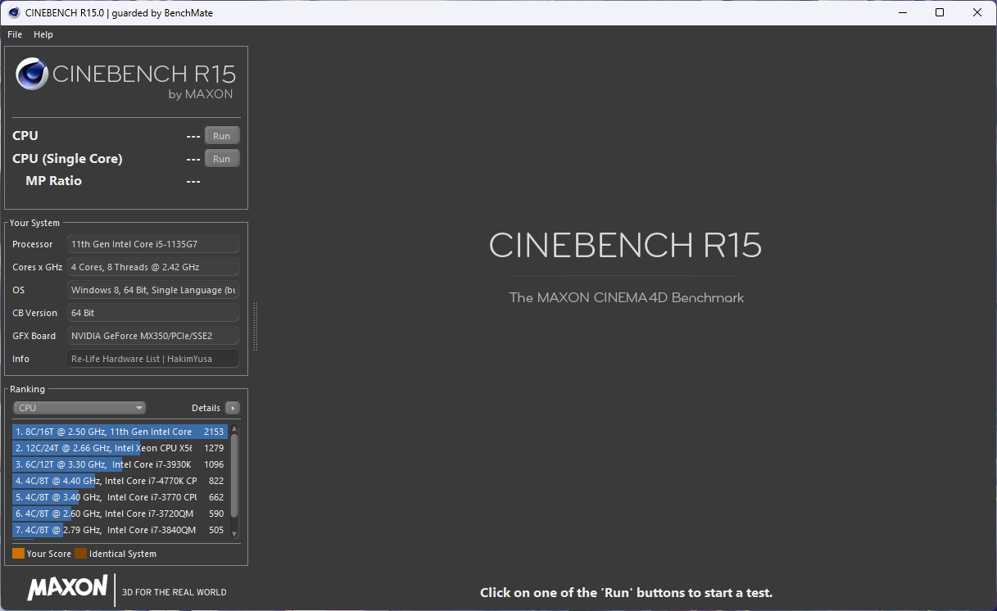Image resolution: width=997 pixels, height=611 pixels.
Task: Click the CB Version field 64 Bit
Action: click(153, 313)
